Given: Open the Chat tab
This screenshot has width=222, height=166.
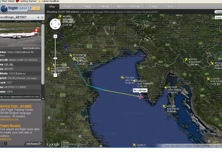Looking at the screenshot, I should 169,6.
